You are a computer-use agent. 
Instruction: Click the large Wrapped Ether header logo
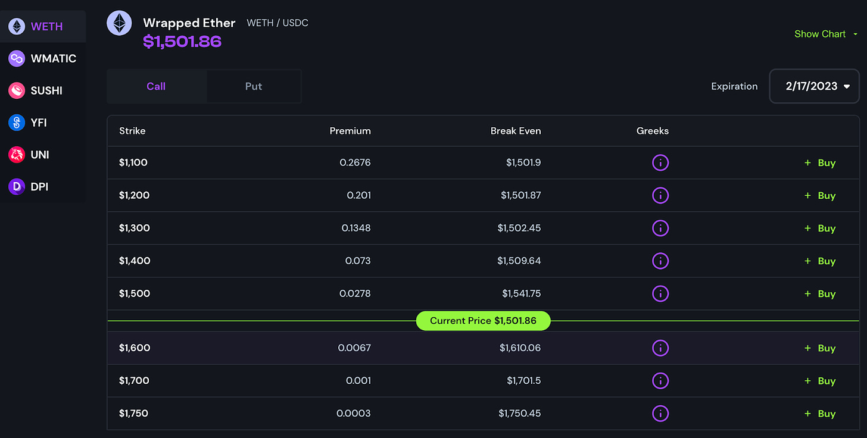[119, 24]
